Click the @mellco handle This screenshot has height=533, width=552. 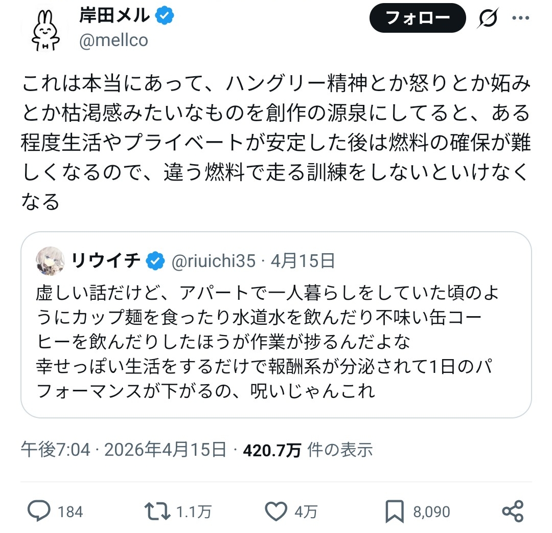[x=113, y=41]
